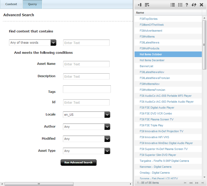207x186 pixels.
Task: Select FSII FSE Triple Play
Action: pos(168,125)
